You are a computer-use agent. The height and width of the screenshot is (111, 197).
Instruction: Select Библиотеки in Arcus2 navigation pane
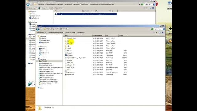[x=43, y=47]
